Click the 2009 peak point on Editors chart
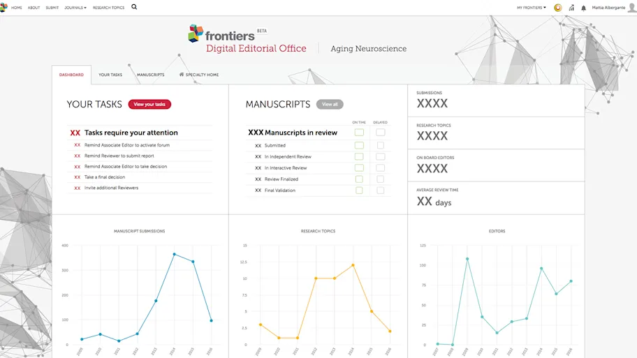Viewport: 637px width, 358px height. (x=467, y=259)
